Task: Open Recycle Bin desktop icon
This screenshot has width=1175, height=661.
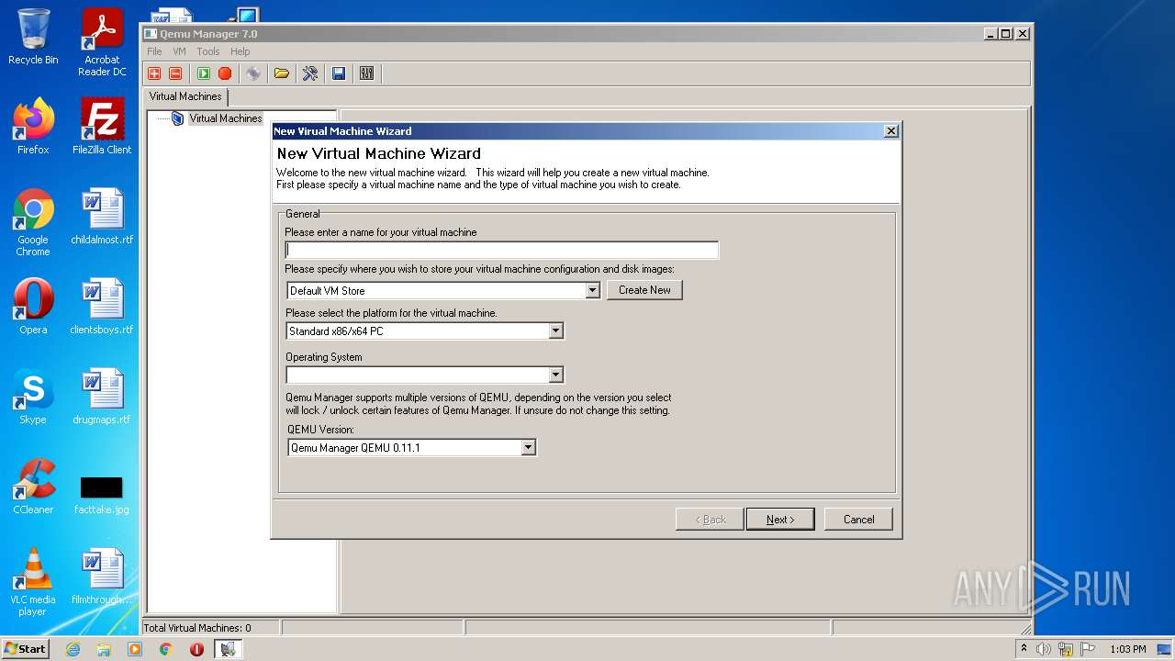Action: click(x=33, y=38)
